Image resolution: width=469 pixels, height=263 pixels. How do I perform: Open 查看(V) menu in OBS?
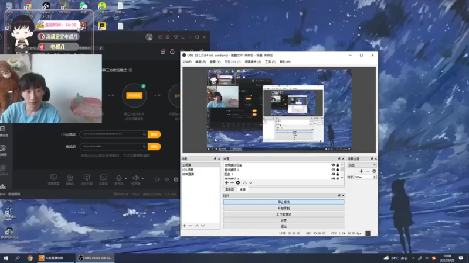coord(215,62)
